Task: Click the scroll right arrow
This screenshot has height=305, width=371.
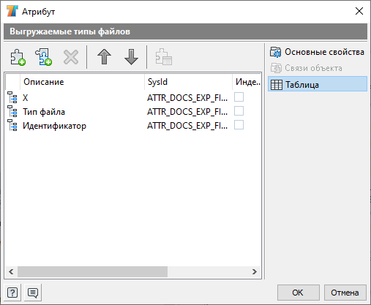Action: coord(255,271)
